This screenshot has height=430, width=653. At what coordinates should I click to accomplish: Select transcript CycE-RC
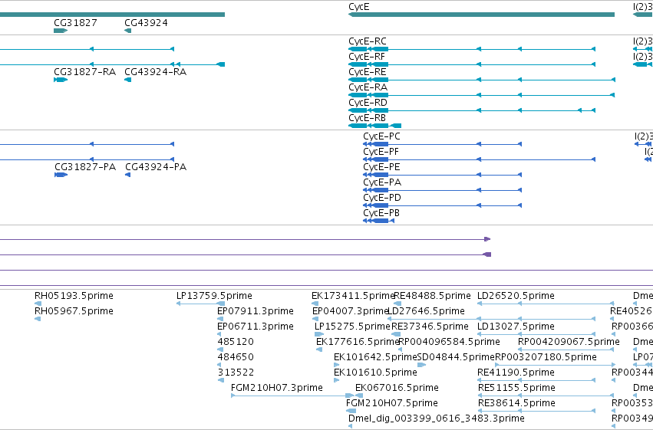pos(472,49)
